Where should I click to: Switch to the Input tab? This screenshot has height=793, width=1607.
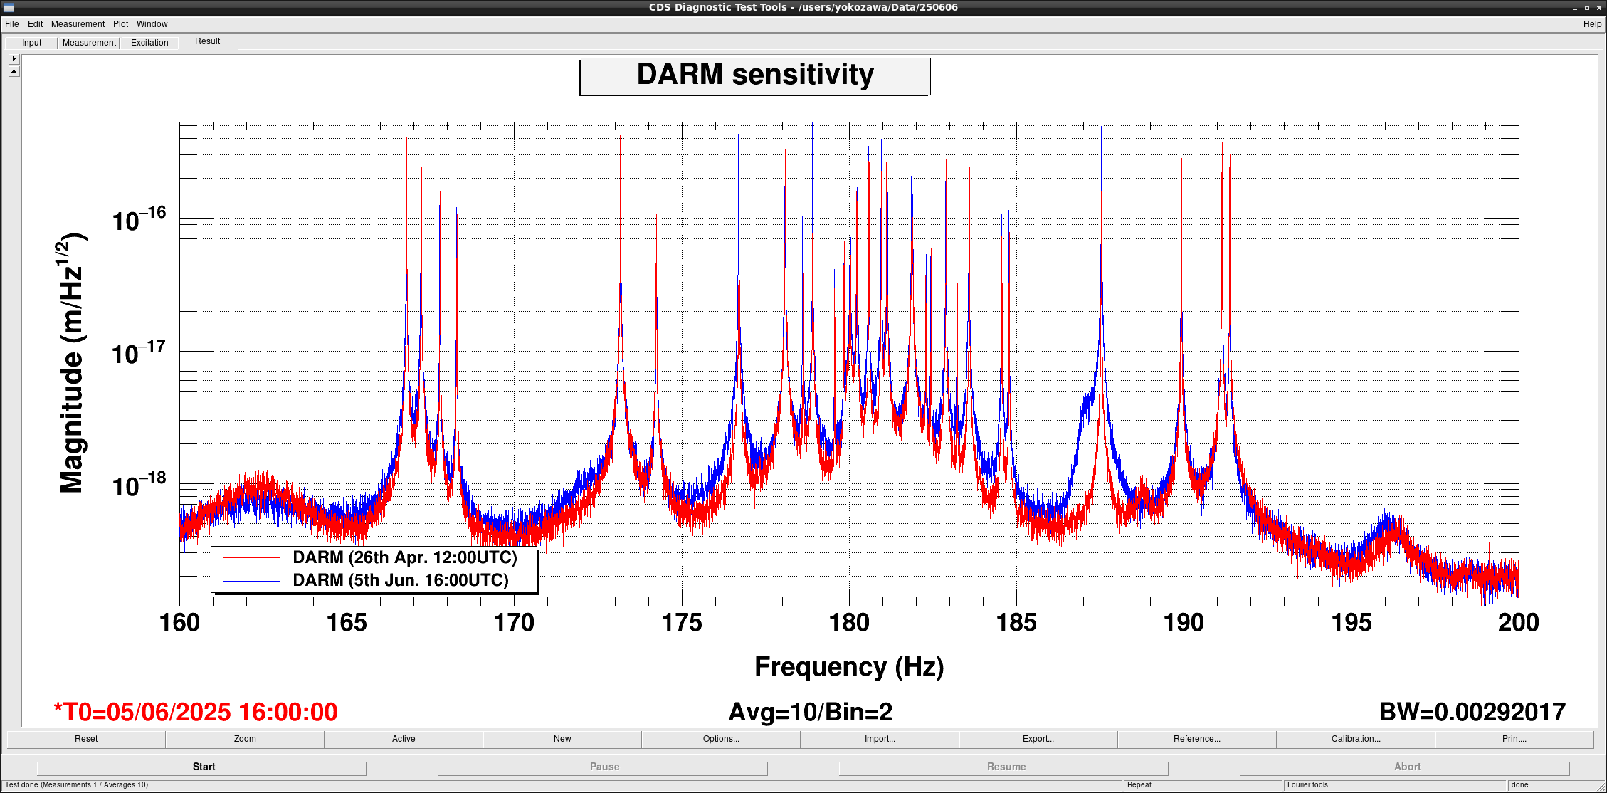(31, 43)
